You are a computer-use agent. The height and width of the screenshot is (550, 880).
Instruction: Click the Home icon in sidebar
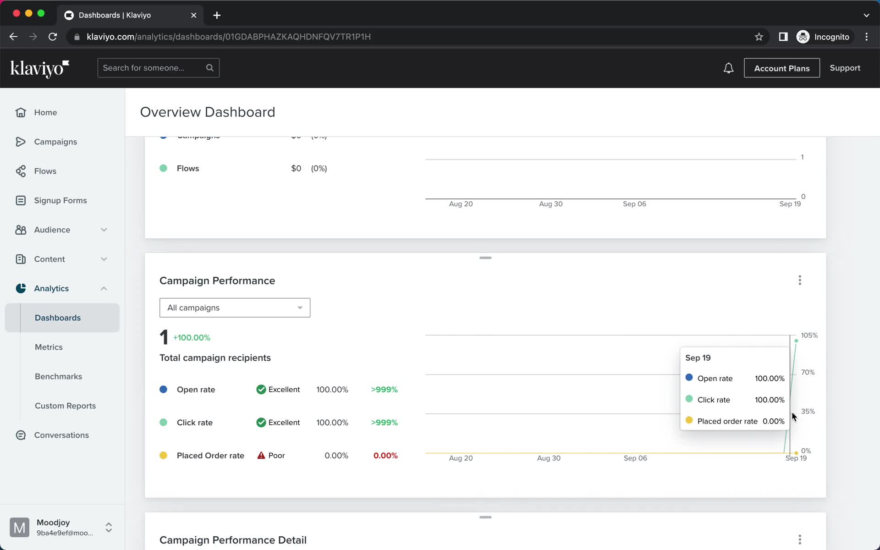21,112
